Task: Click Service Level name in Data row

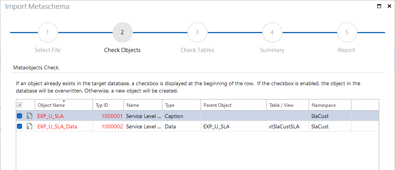Action: (x=143, y=127)
